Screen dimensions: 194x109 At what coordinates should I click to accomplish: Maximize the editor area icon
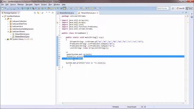186,13
